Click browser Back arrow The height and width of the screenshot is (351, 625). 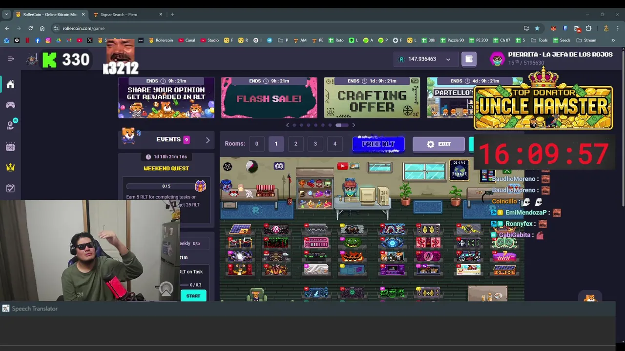(x=7, y=28)
